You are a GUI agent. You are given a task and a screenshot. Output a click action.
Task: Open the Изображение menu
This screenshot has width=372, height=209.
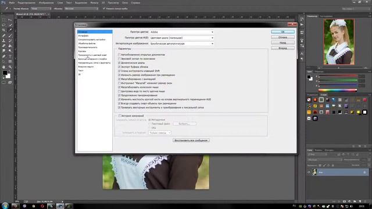click(x=46, y=3)
